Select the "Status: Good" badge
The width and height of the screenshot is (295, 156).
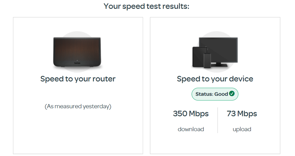[215, 94]
